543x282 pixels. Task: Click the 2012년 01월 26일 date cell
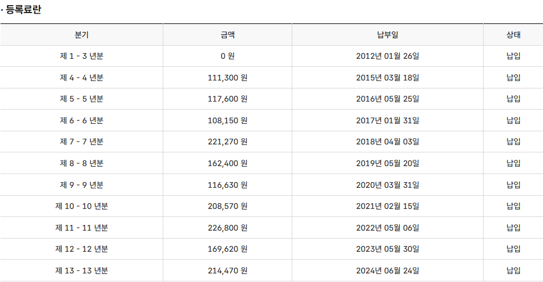click(x=387, y=56)
